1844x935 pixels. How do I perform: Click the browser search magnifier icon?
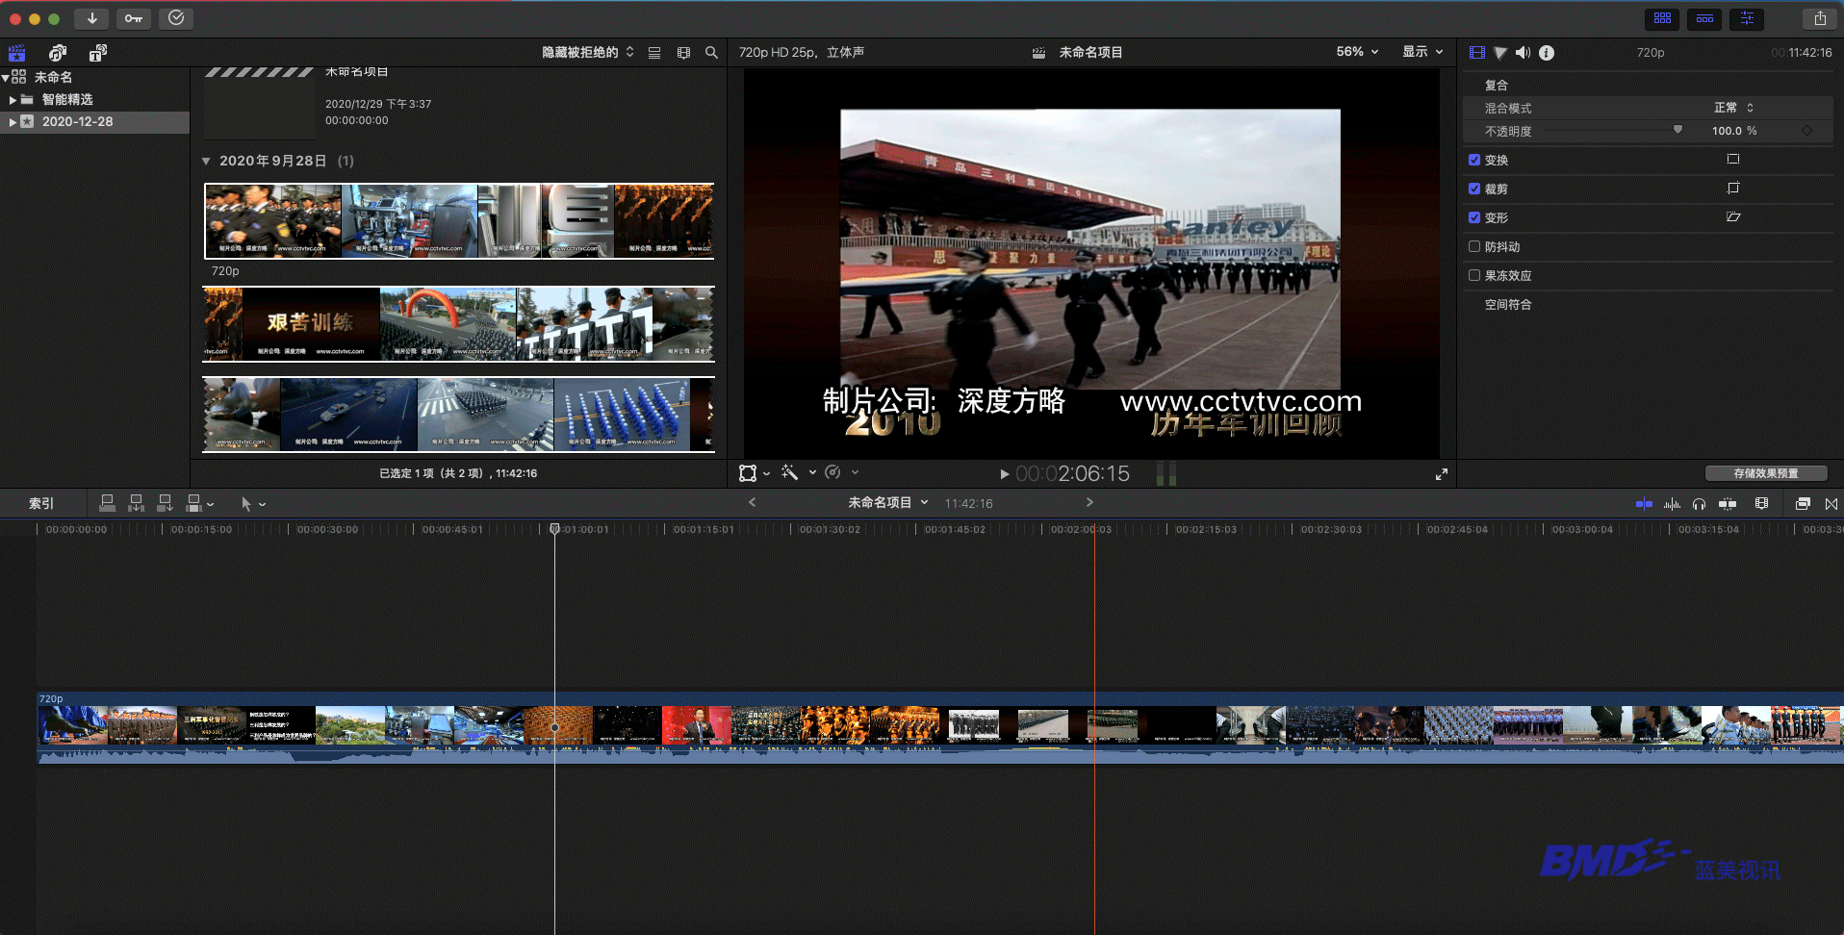[711, 53]
